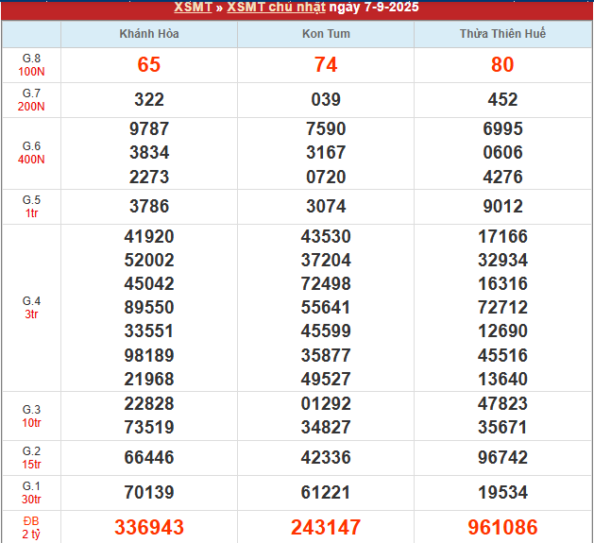Image resolution: width=594 pixels, height=543 pixels.
Task: Click the ĐB 2 tỷ prize label
Action: point(31,528)
